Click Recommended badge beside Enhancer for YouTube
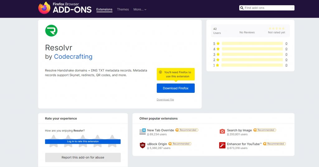Viewport: 319px width, 167px height. click(x=274, y=144)
